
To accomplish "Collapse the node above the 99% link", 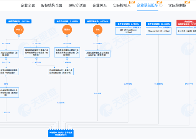I will point(6,76).
